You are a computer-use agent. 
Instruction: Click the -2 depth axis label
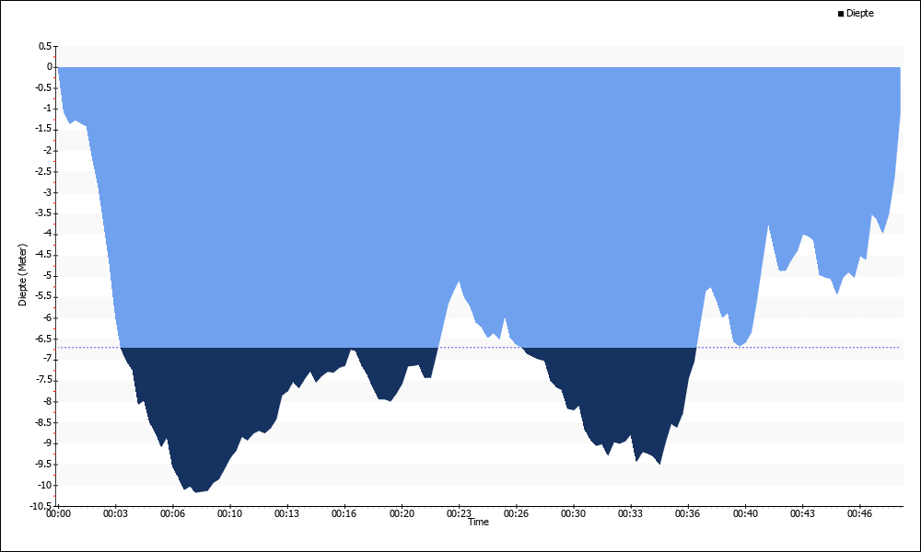(47, 151)
